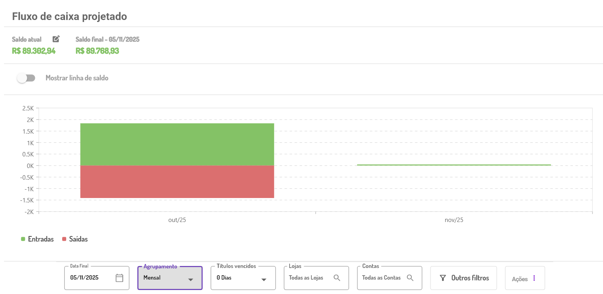
Task: Focus the Todas as Lojas search field
Action: (306, 278)
